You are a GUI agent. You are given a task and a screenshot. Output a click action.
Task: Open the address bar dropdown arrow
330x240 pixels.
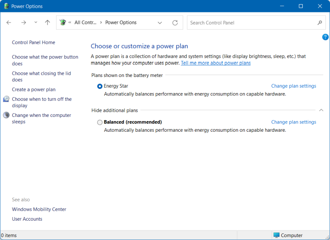[x=160, y=23]
